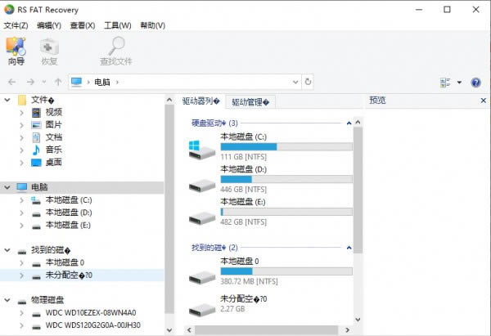Collapse the 电脑 tree node
This screenshot has height=336, width=491.
[7, 187]
